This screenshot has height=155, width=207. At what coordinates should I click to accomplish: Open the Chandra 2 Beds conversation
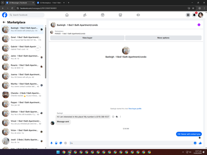(x=22, y=94)
